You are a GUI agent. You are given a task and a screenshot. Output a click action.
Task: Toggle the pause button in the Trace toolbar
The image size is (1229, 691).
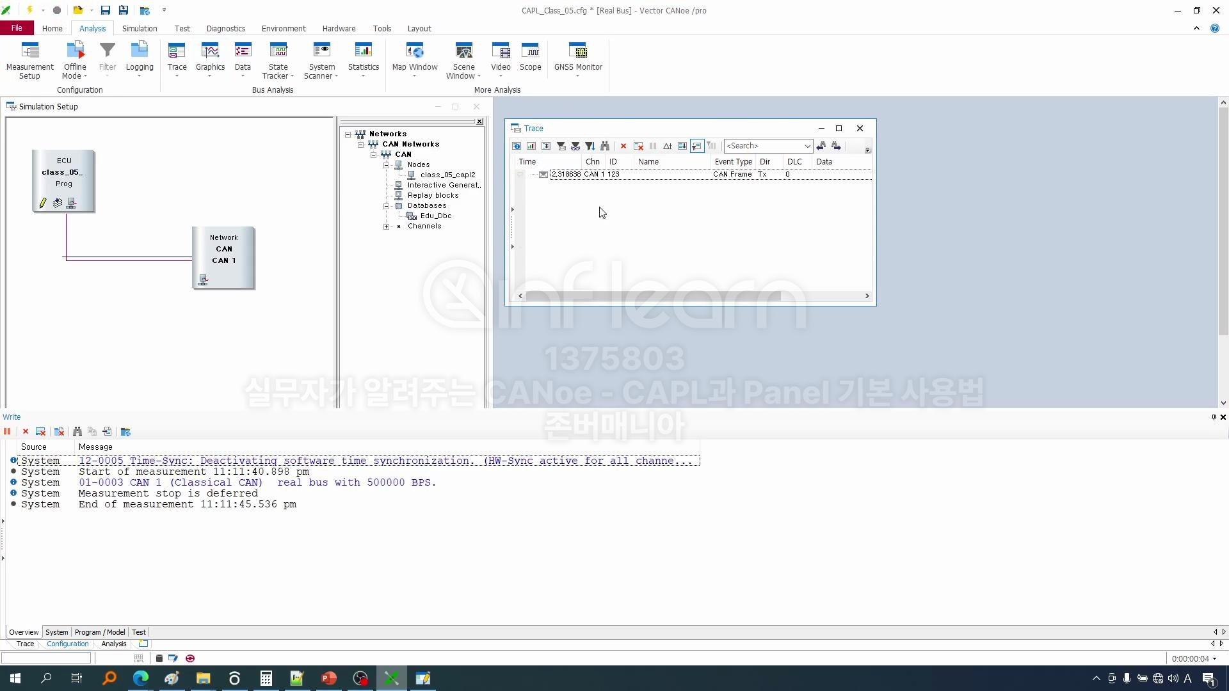tap(653, 147)
